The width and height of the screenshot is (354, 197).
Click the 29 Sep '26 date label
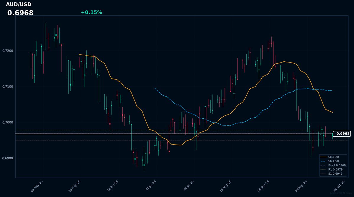tap(301, 186)
